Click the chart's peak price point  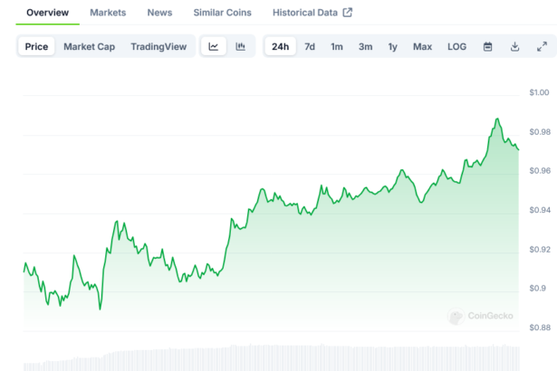tap(496, 119)
